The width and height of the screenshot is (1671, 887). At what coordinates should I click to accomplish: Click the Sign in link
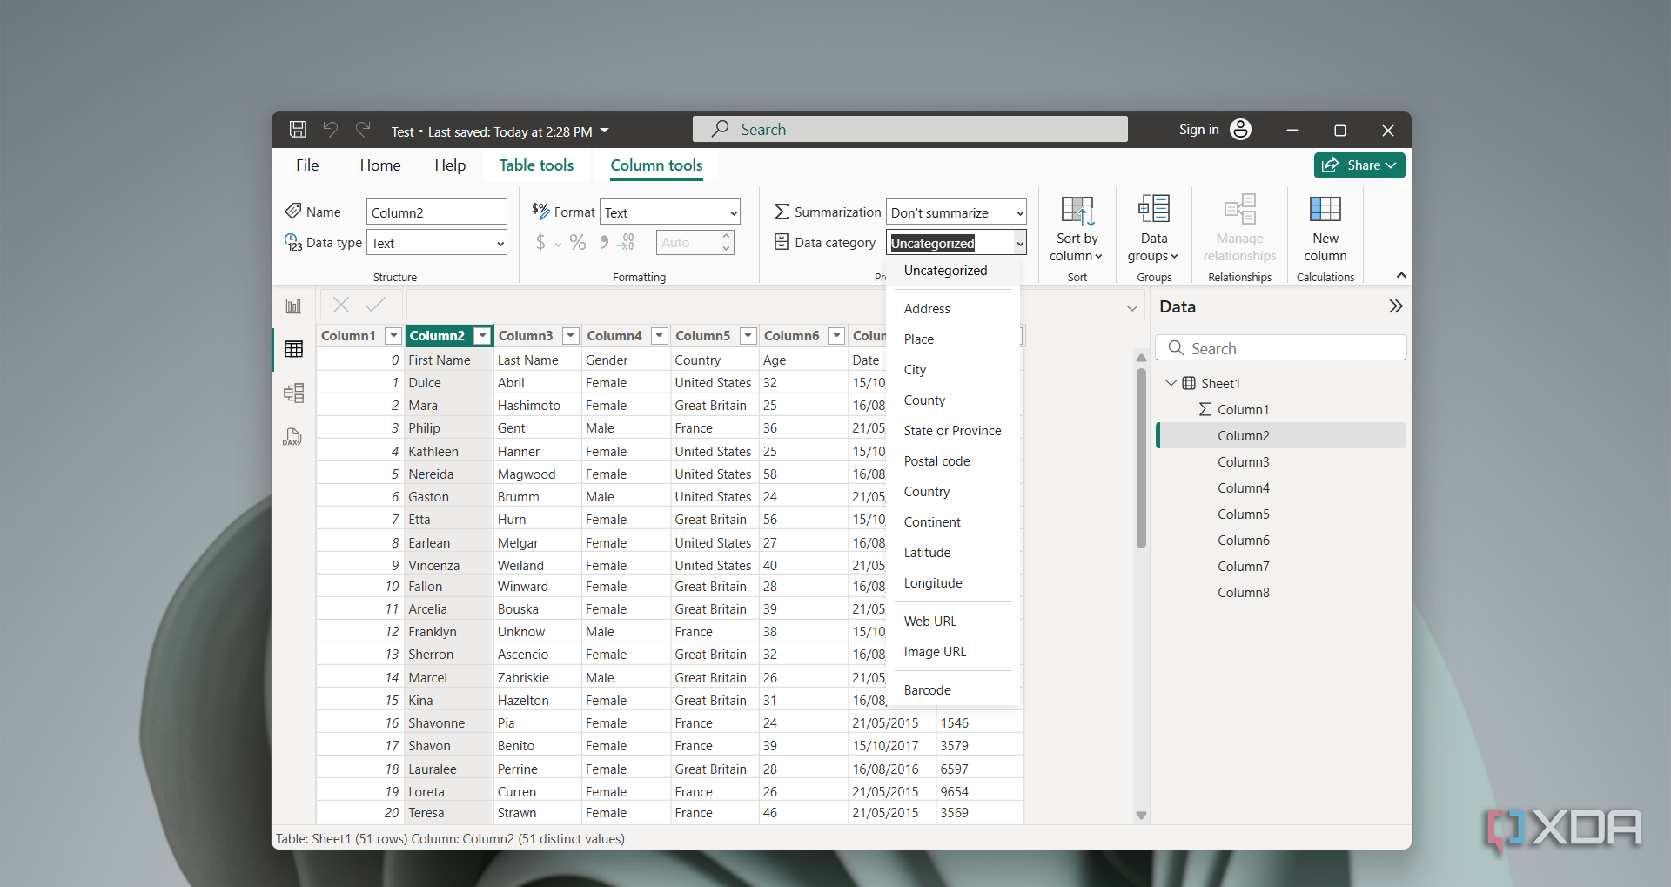click(x=1198, y=130)
